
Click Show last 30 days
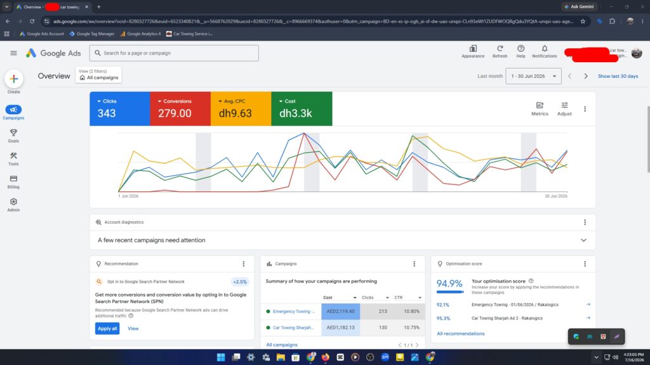click(x=618, y=76)
